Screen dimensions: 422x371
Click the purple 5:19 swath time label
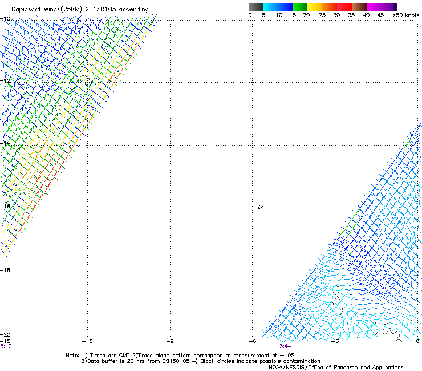click(6, 346)
